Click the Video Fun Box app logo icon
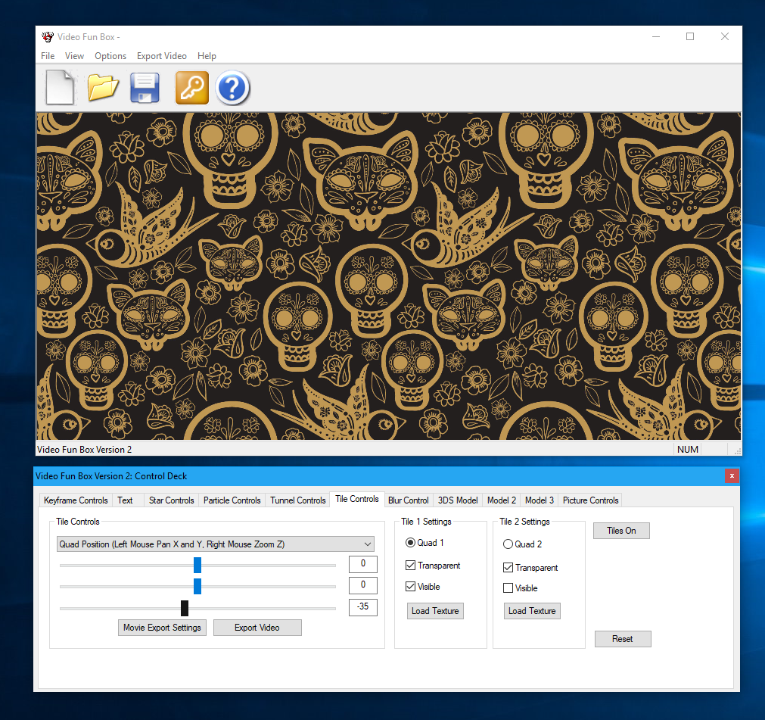This screenshot has height=720, width=765. point(48,37)
